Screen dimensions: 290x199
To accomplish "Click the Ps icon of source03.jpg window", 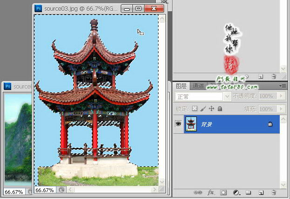I will pos(39,8).
